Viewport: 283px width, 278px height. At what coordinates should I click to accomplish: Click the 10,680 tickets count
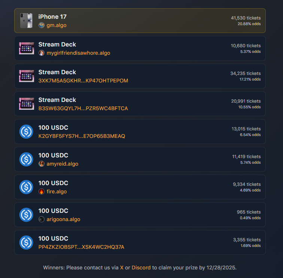pyautogui.click(x=246, y=46)
